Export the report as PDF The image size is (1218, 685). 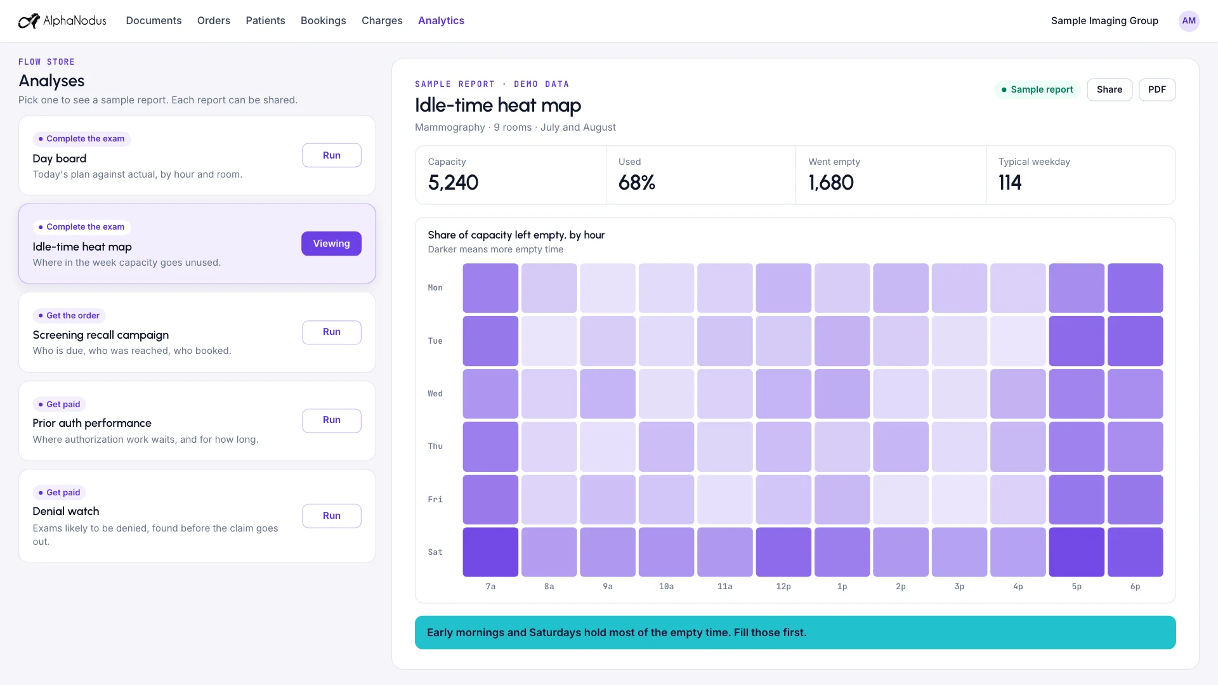pyautogui.click(x=1157, y=89)
